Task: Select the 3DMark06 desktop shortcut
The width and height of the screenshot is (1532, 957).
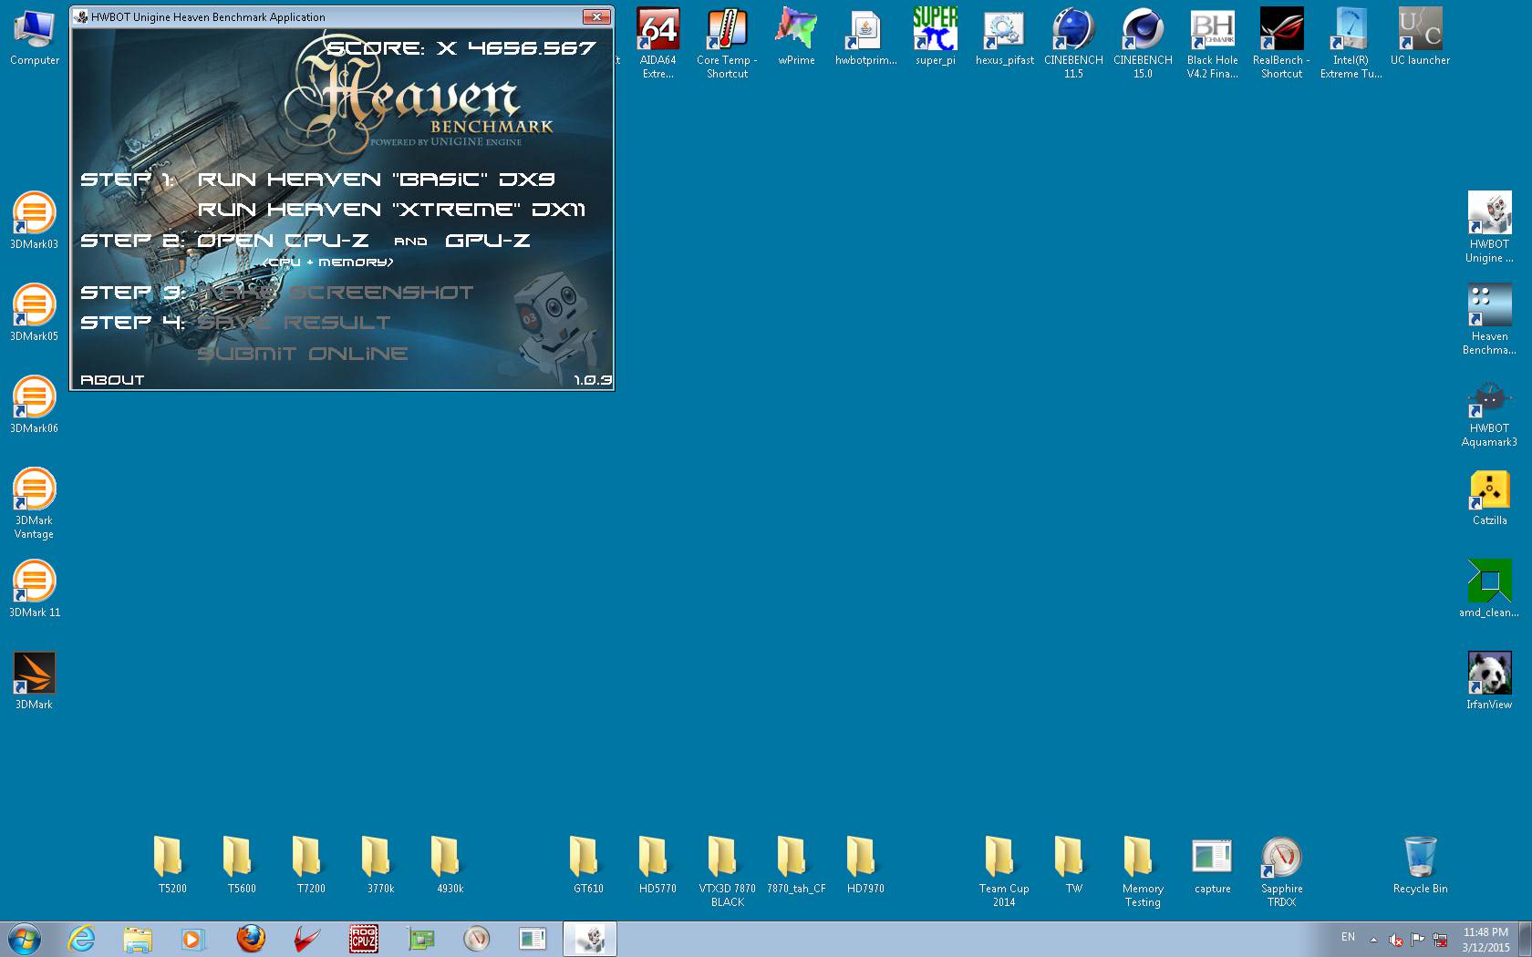Action: 35,404
